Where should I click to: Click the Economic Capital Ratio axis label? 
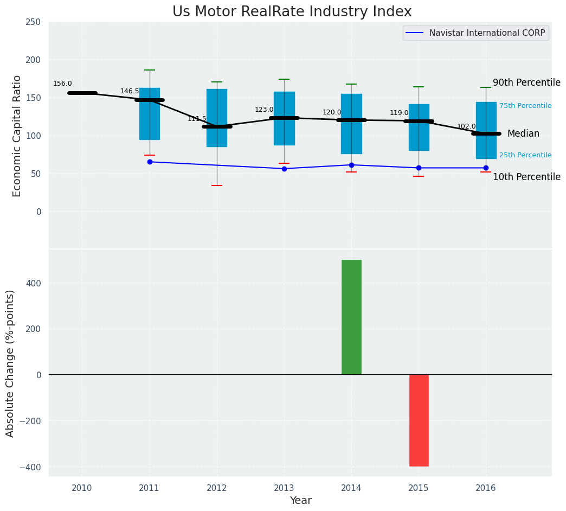point(17,136)
